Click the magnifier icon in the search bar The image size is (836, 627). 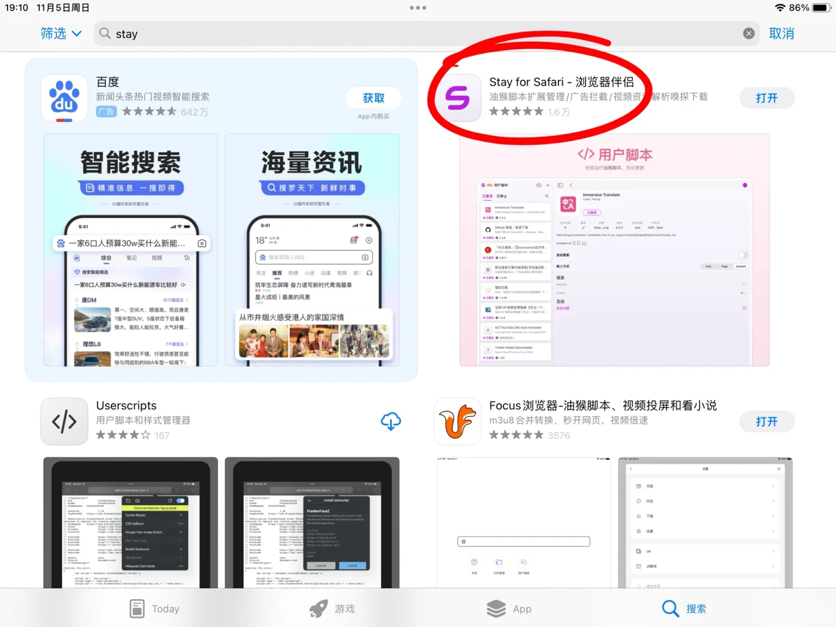[105, 34]
